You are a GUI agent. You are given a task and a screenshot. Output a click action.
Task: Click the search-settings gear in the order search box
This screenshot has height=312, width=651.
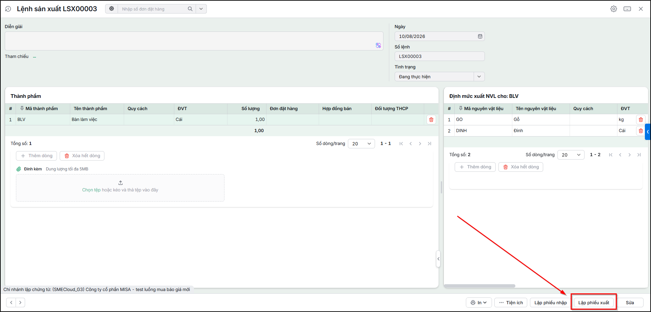[x=112, y=9]
